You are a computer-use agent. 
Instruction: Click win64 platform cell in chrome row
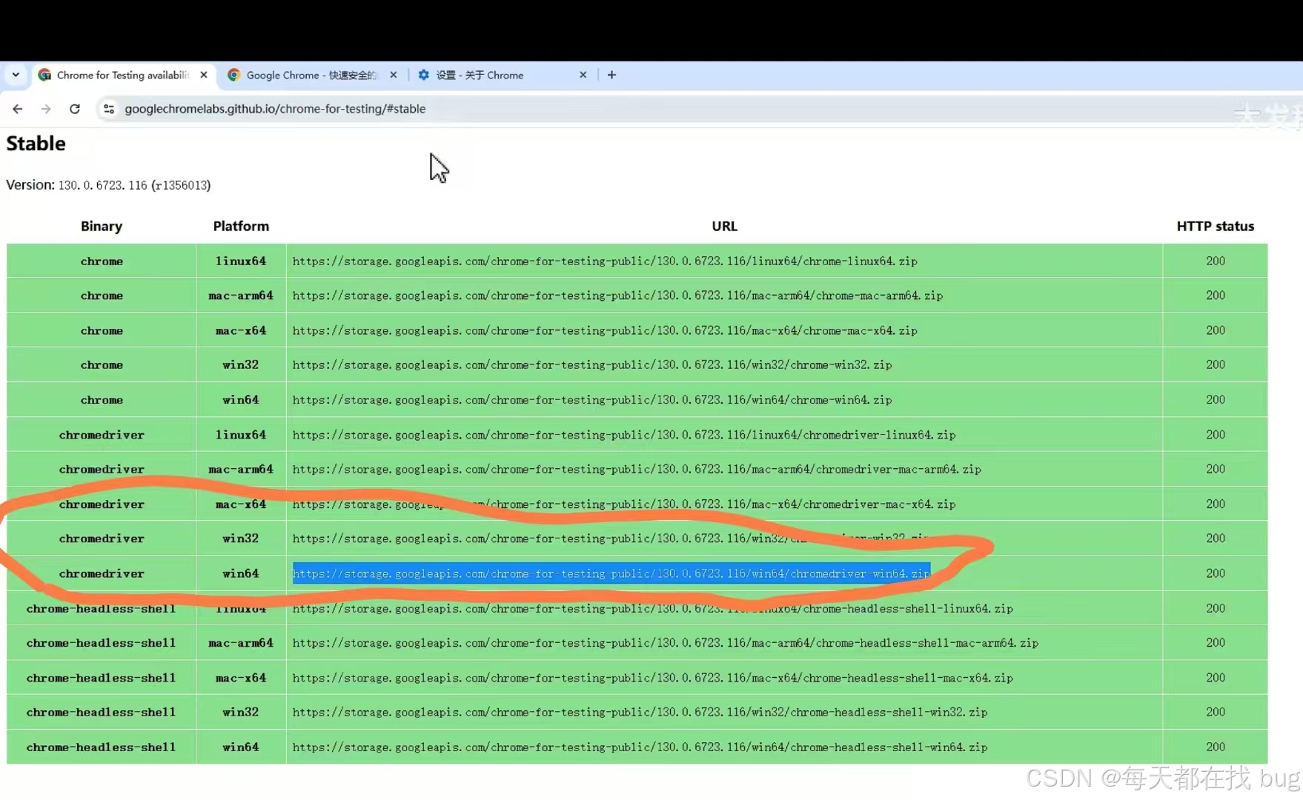pyautogui.click(x=241, y=399)
